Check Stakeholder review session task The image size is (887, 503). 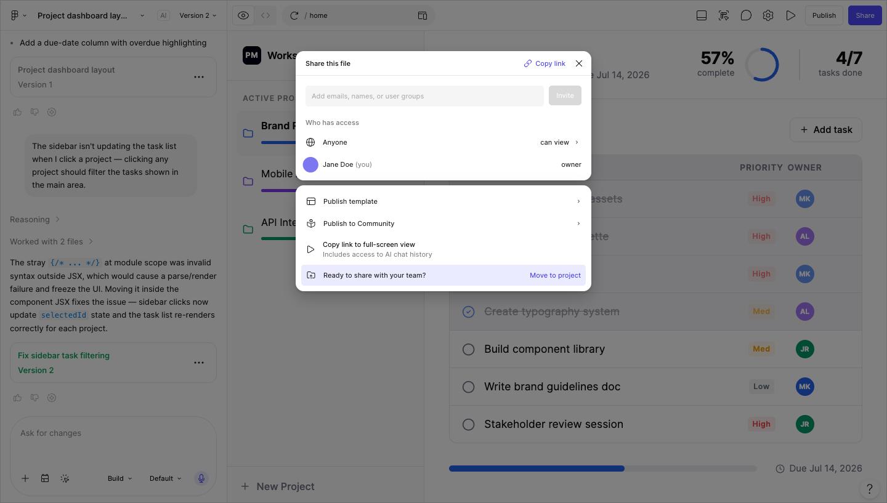(469, 424)
